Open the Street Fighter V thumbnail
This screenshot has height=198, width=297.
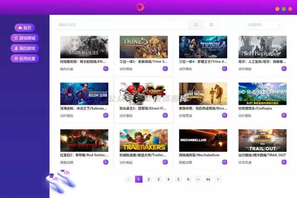143,94
